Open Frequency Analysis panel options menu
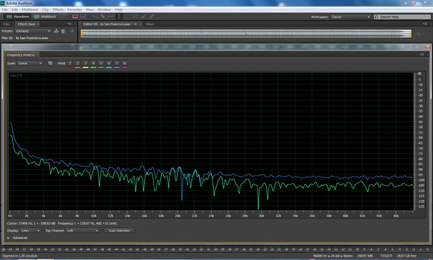The image size is (433, 260). coord(421,55)
